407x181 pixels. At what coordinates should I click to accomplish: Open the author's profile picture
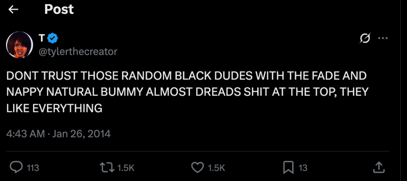coord(19,44)
